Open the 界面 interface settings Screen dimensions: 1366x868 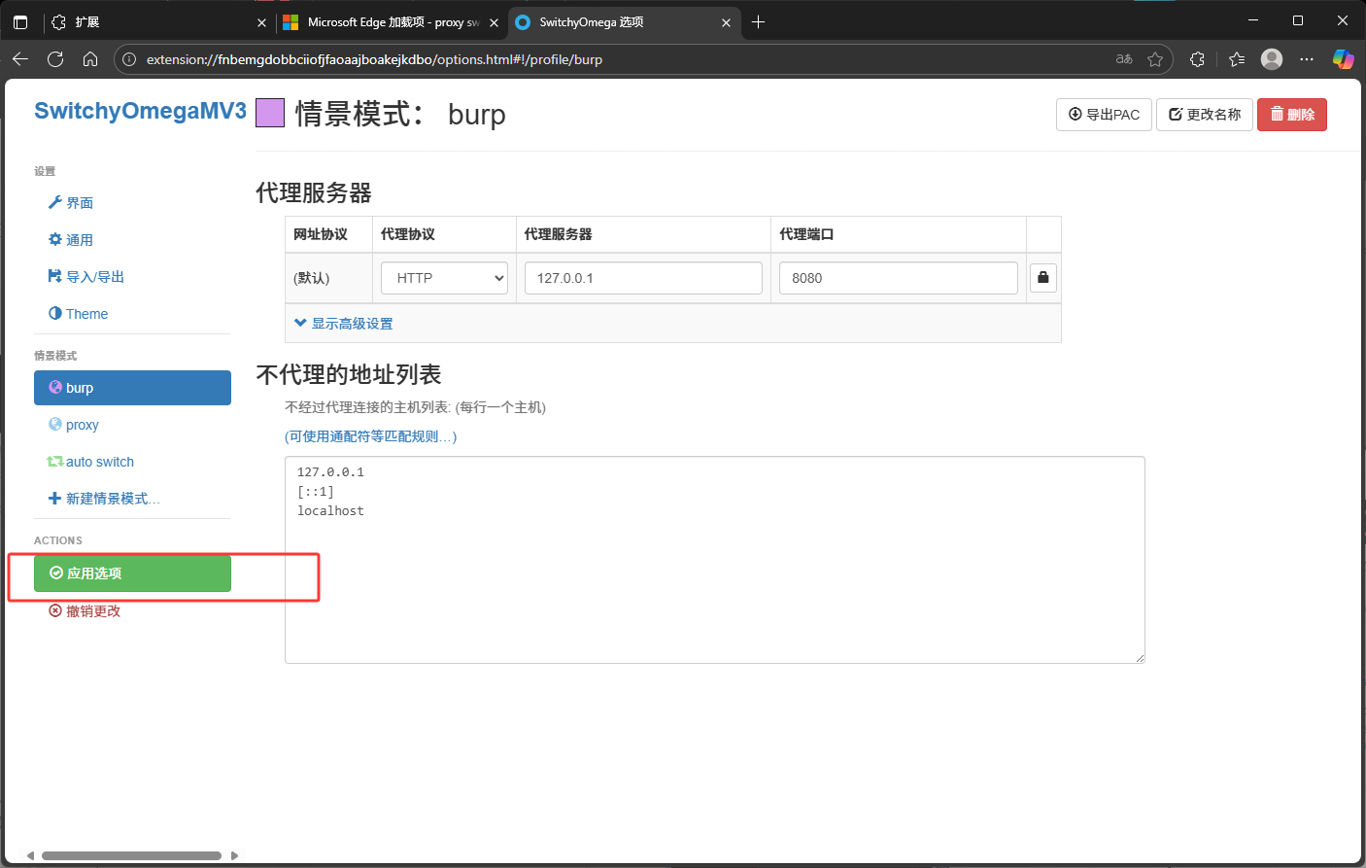tap(71, 203)
